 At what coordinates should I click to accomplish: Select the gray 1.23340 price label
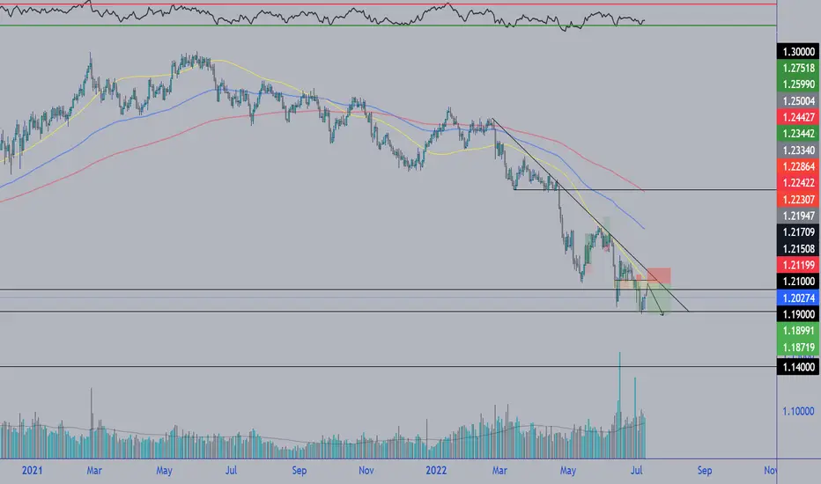[x=798, y=150]
